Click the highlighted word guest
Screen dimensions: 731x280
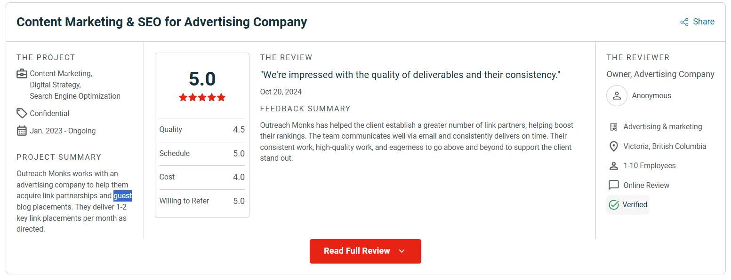click(122, 196)
